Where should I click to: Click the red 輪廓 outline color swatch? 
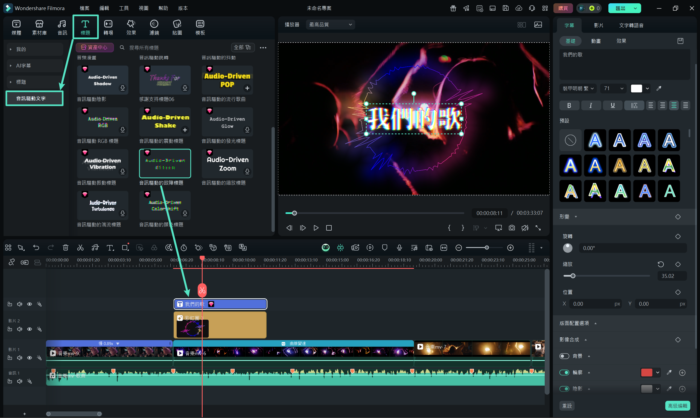pyautogui.click(x=646, y=372)
